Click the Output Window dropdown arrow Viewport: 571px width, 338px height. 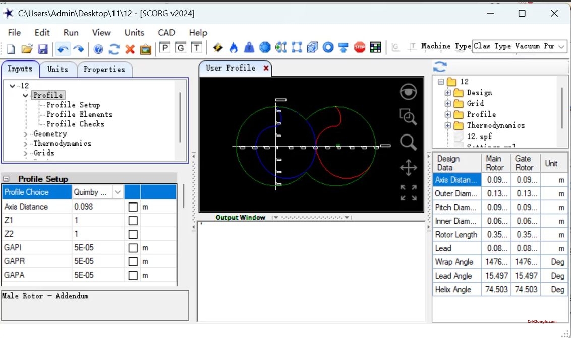click(x=276, y=217)
